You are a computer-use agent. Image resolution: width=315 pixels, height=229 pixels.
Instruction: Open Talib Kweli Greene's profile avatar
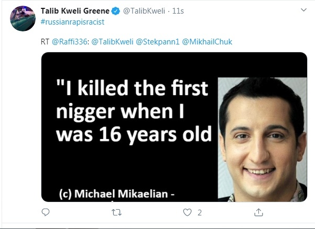click(24, 20)
